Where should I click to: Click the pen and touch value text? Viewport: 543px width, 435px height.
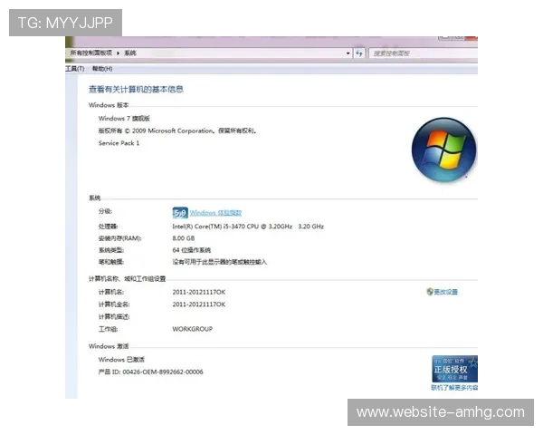[x=220, y=262]
